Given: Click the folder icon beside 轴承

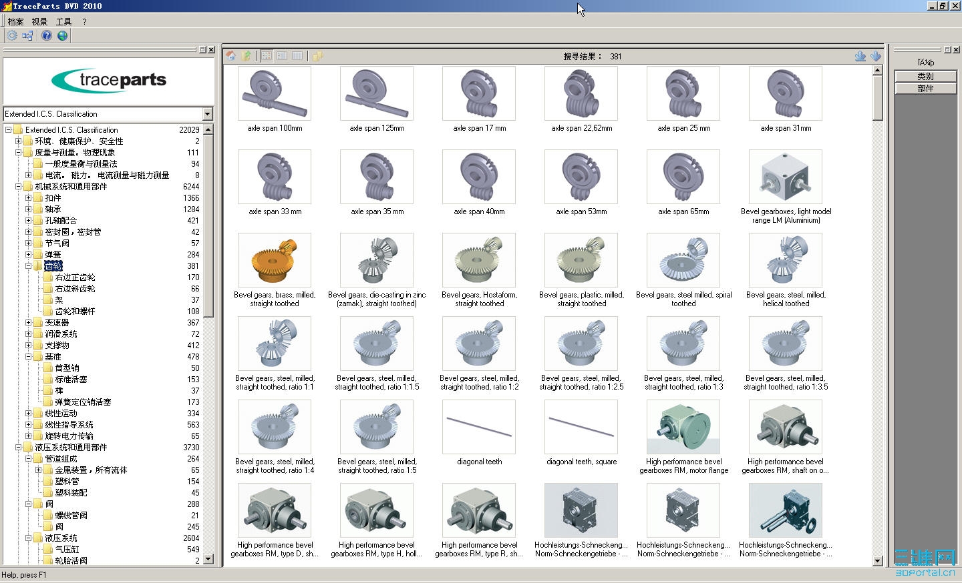Looking at the screenshot, I should click(x=38, y=209).
